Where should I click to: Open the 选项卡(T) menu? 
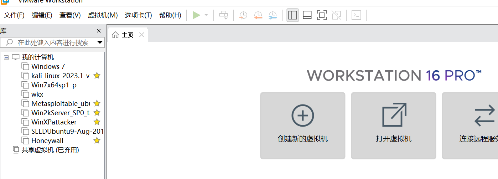point(138,15)
